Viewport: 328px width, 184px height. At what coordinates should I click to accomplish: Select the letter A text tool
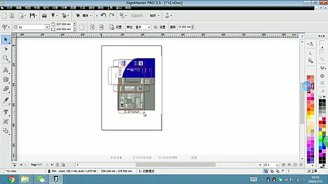pyautogui.click(x=6, y=70)
